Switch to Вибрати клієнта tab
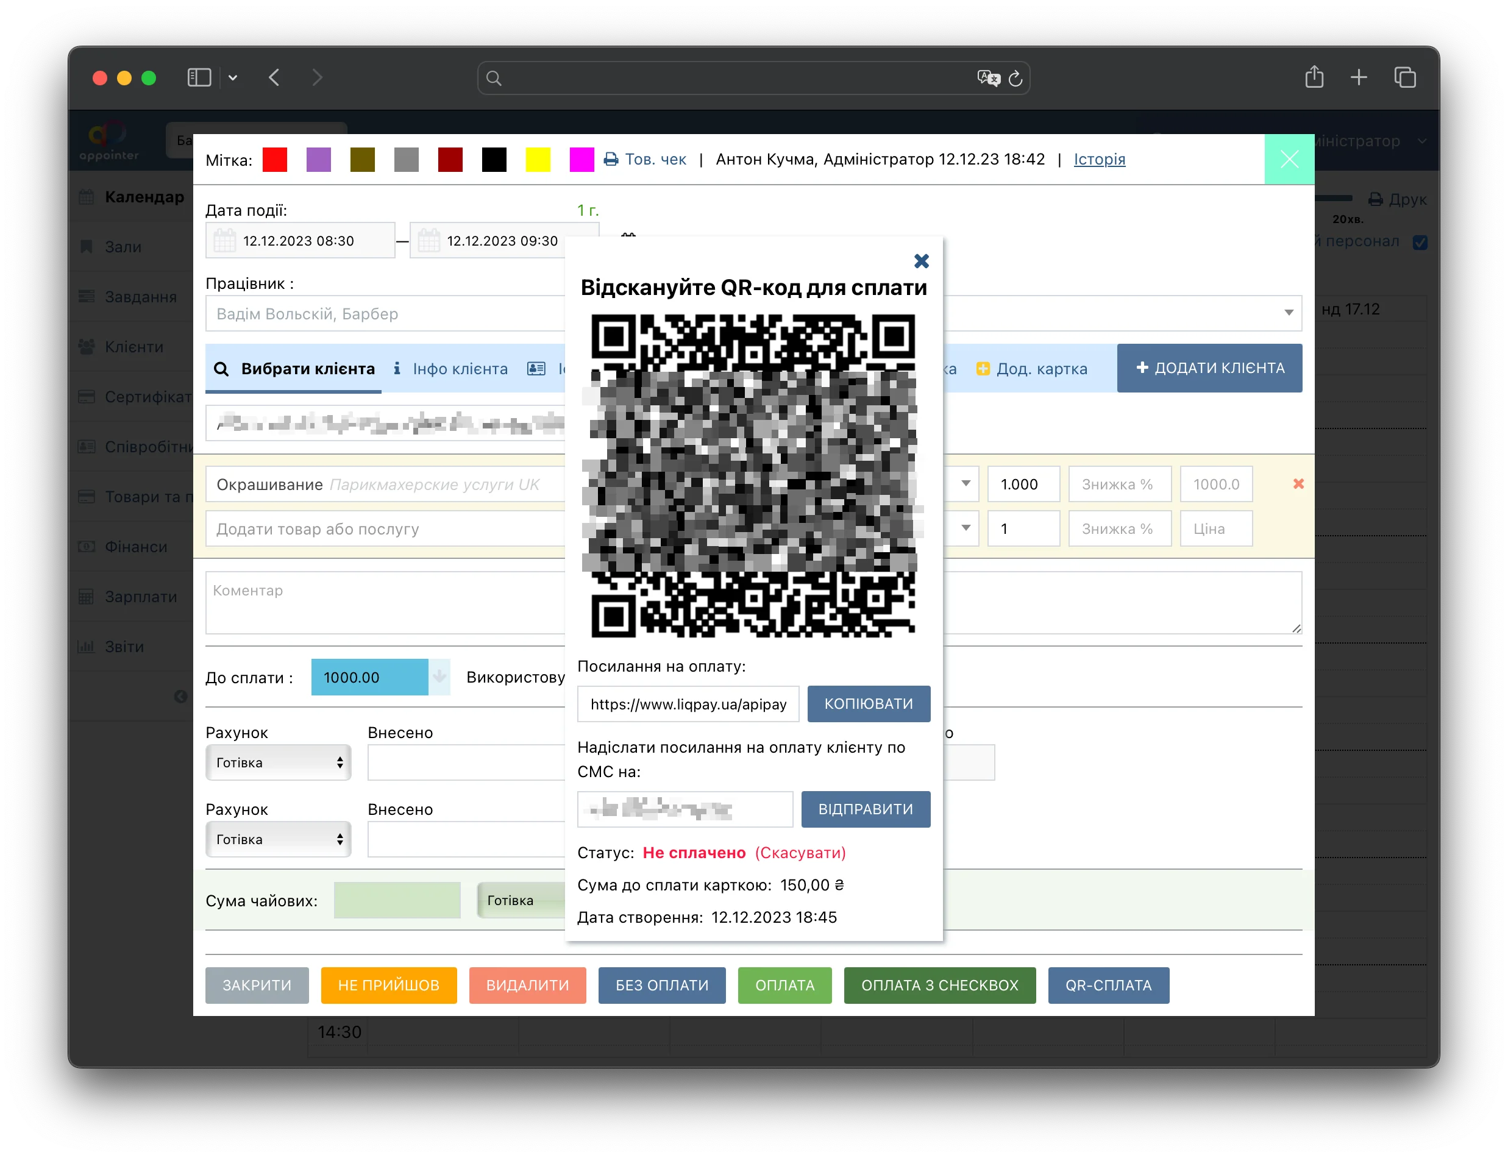Image resolution: width=1508 pixels, height=1158 pixels. point(294,369)
